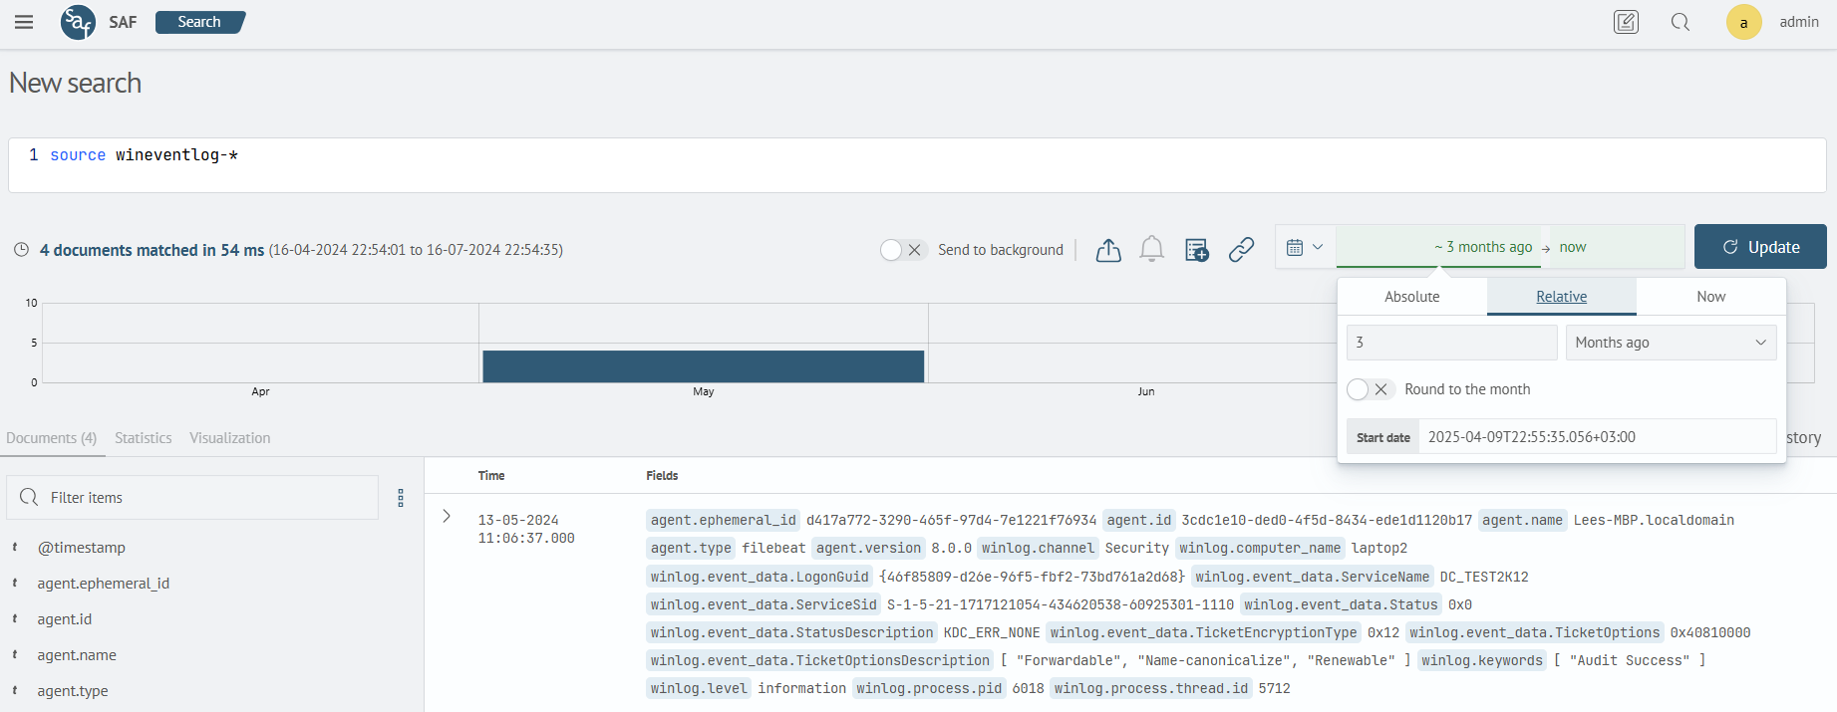Click the winlog.event_data.TicketOptions field tag

point(1535,632)
